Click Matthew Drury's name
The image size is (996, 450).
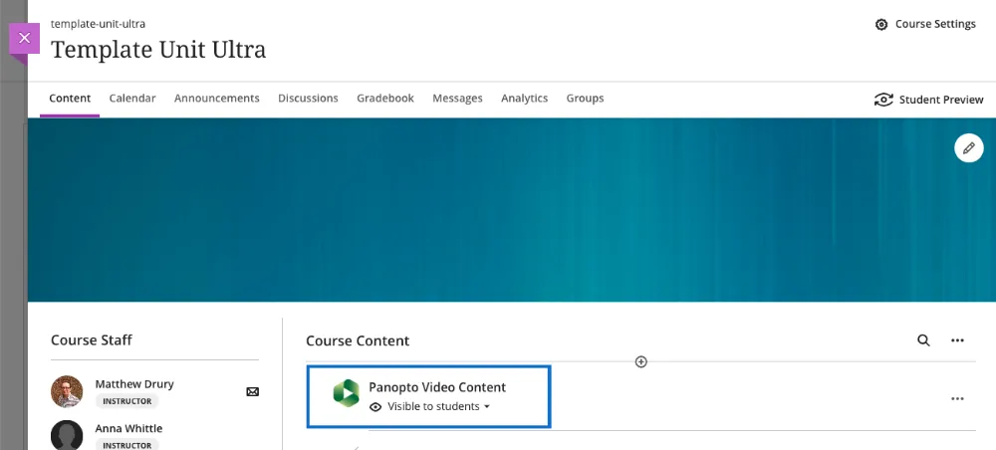coord(134,384)
